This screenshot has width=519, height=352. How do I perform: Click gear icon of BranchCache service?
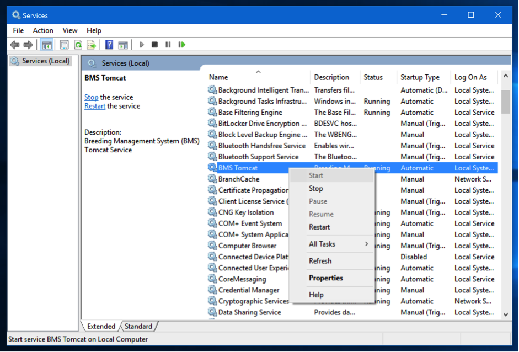pyautogui.click(x=212, y=179)
